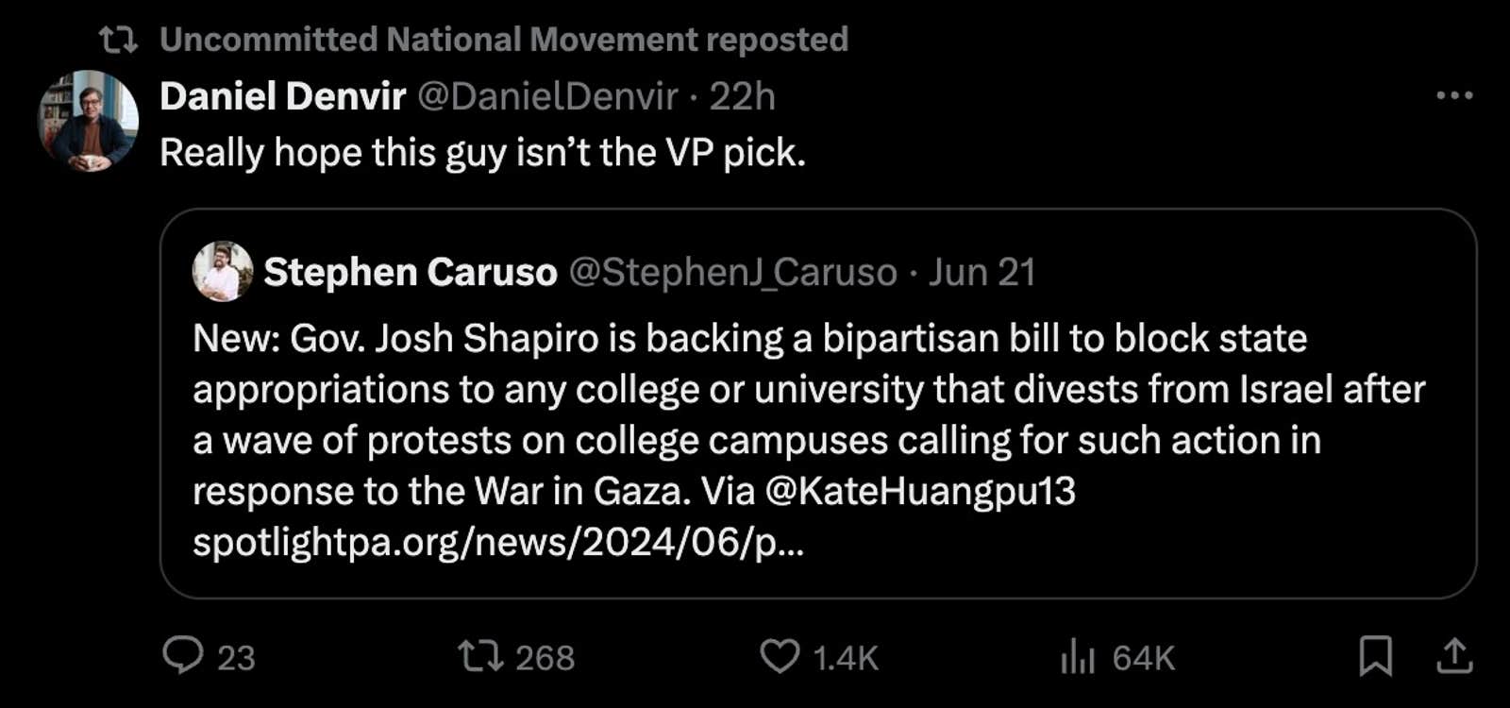This screenshot has height=708, width=1510.
Task: Like the tweet with heart icon
Action: (780, 656)
